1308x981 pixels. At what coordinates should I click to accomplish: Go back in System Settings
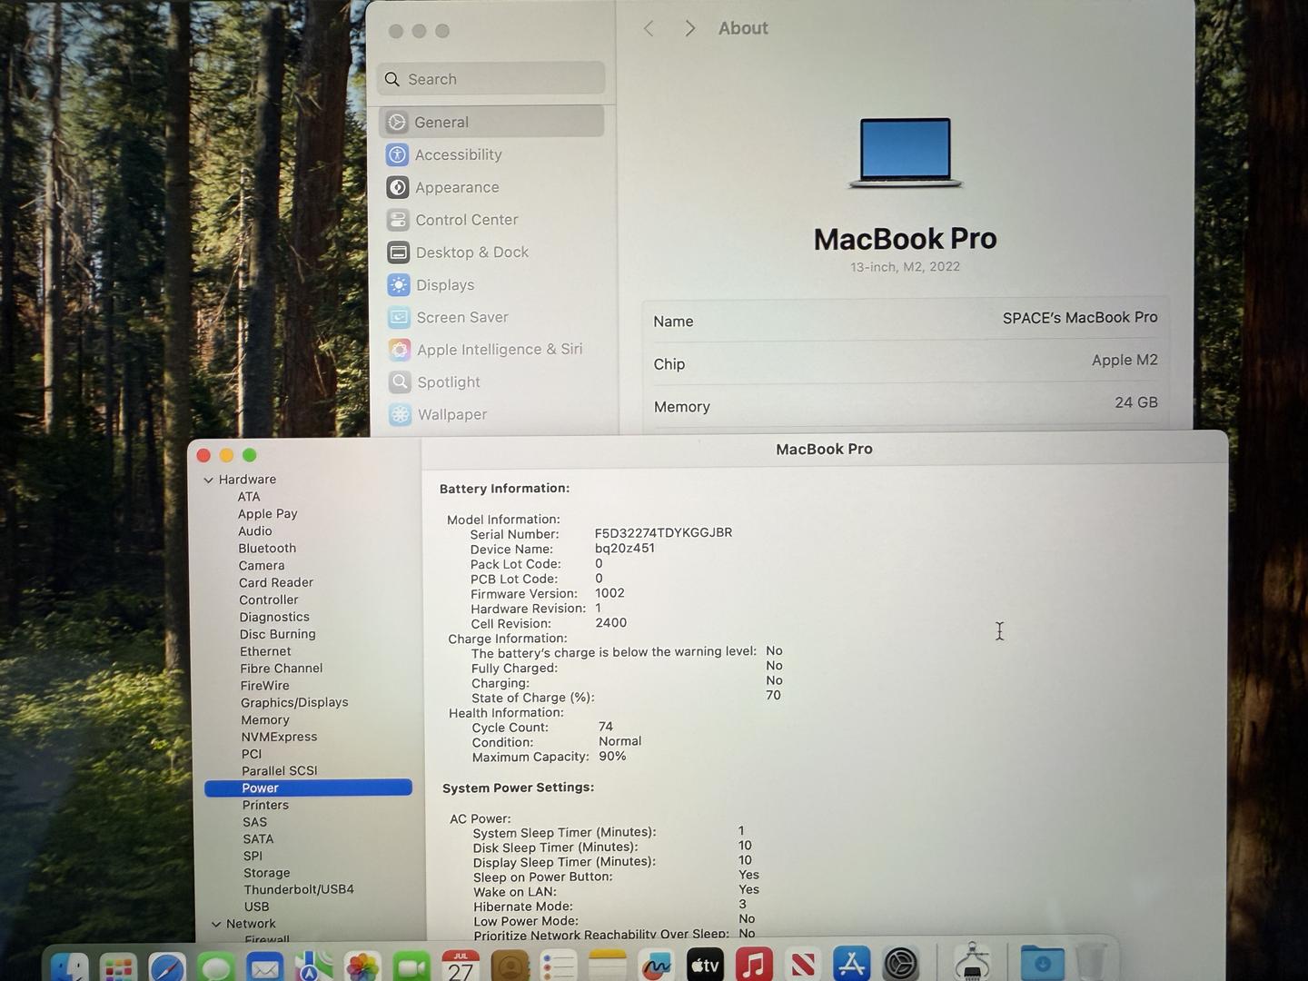tap(649, 29)
